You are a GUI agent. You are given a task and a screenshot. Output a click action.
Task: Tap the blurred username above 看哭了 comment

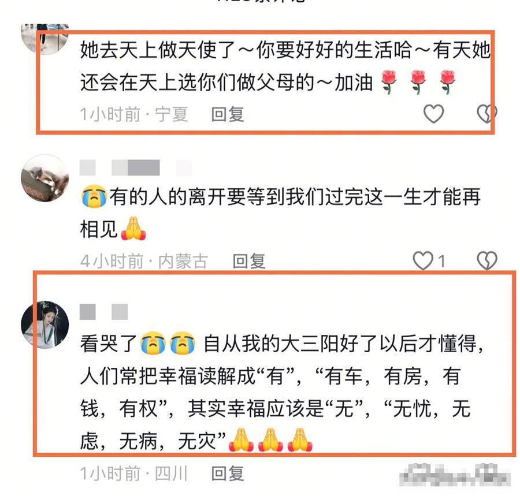pyautogui.click(x=104, y=312)
